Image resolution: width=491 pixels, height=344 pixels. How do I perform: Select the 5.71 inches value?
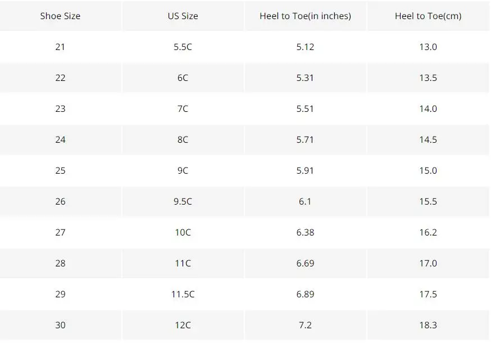305,139
